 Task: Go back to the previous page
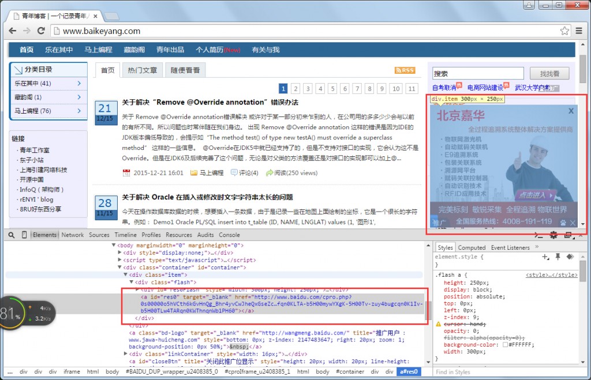pos(13,31)
